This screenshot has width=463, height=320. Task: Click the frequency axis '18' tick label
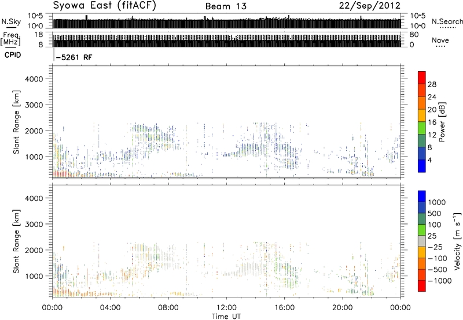point(38,35)
